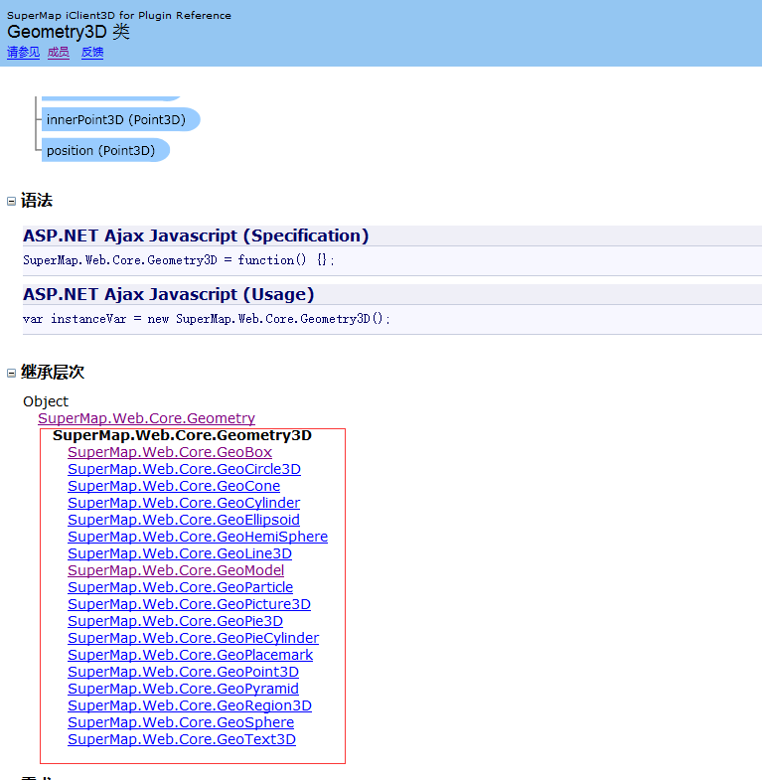Image resolution: width=762 pixels, height=780 pixels.
Task: Open SuperMap.Web.Core.GeoText3D link
Action: point(182,739)
